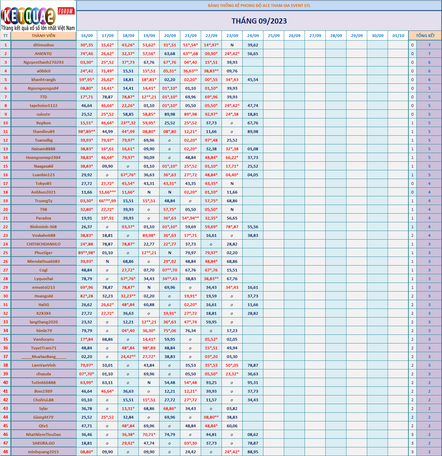Click cell 95,31 in Tutin666888 row

pyautogui.click(x=253, y=383)
